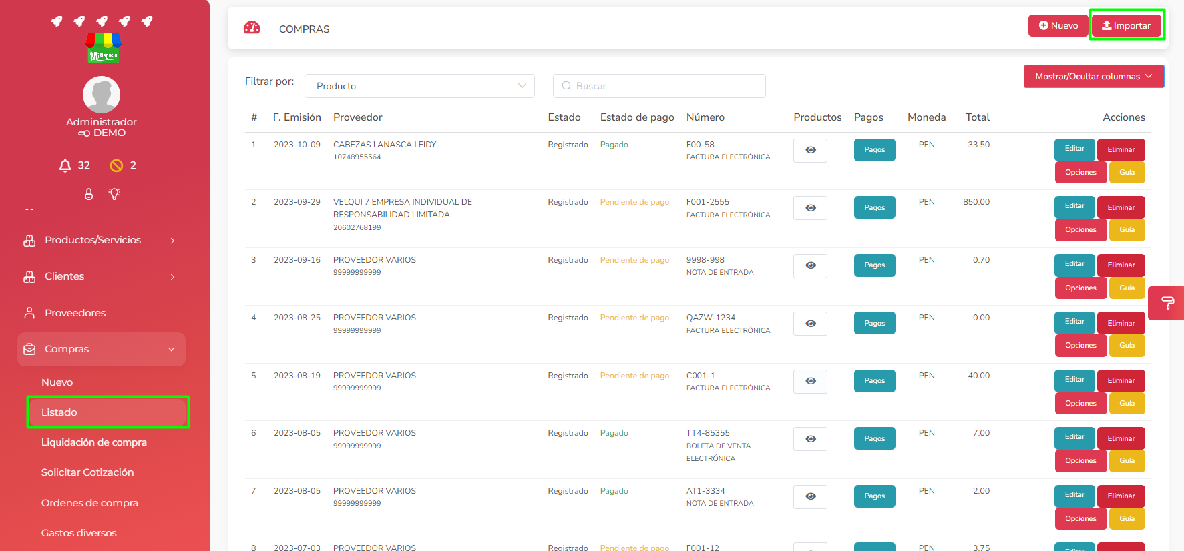
Task: Click Guía for purchase QAZW-1234
Action: tap(1127, 345)
